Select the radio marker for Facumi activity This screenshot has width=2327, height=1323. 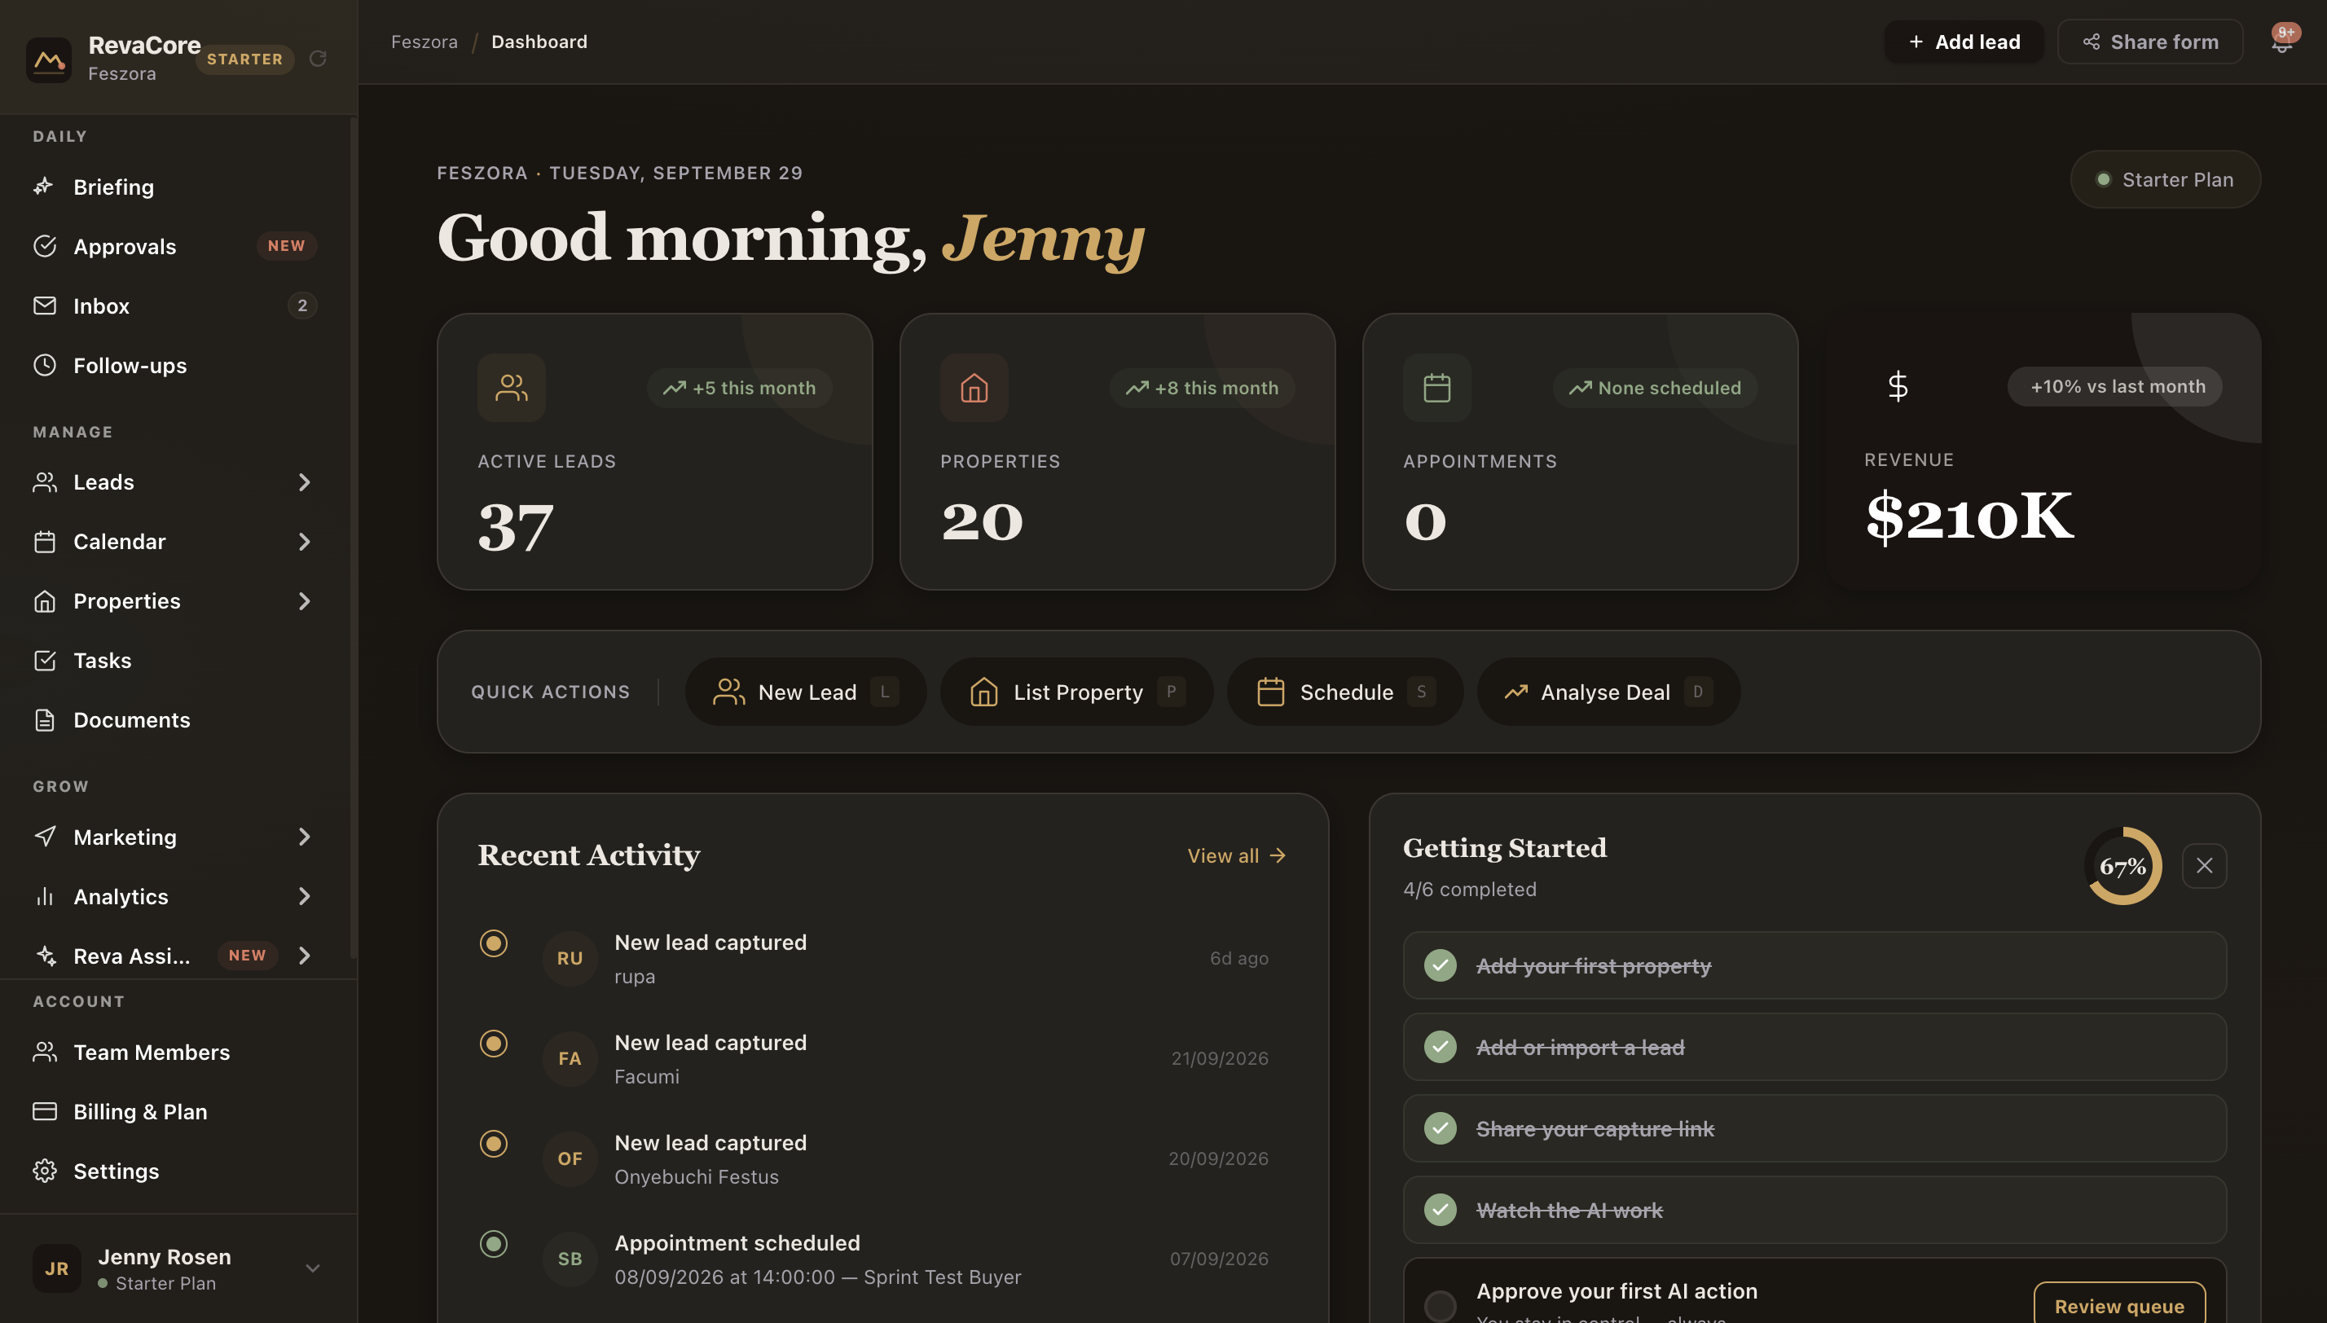(x=494, y=1043)
